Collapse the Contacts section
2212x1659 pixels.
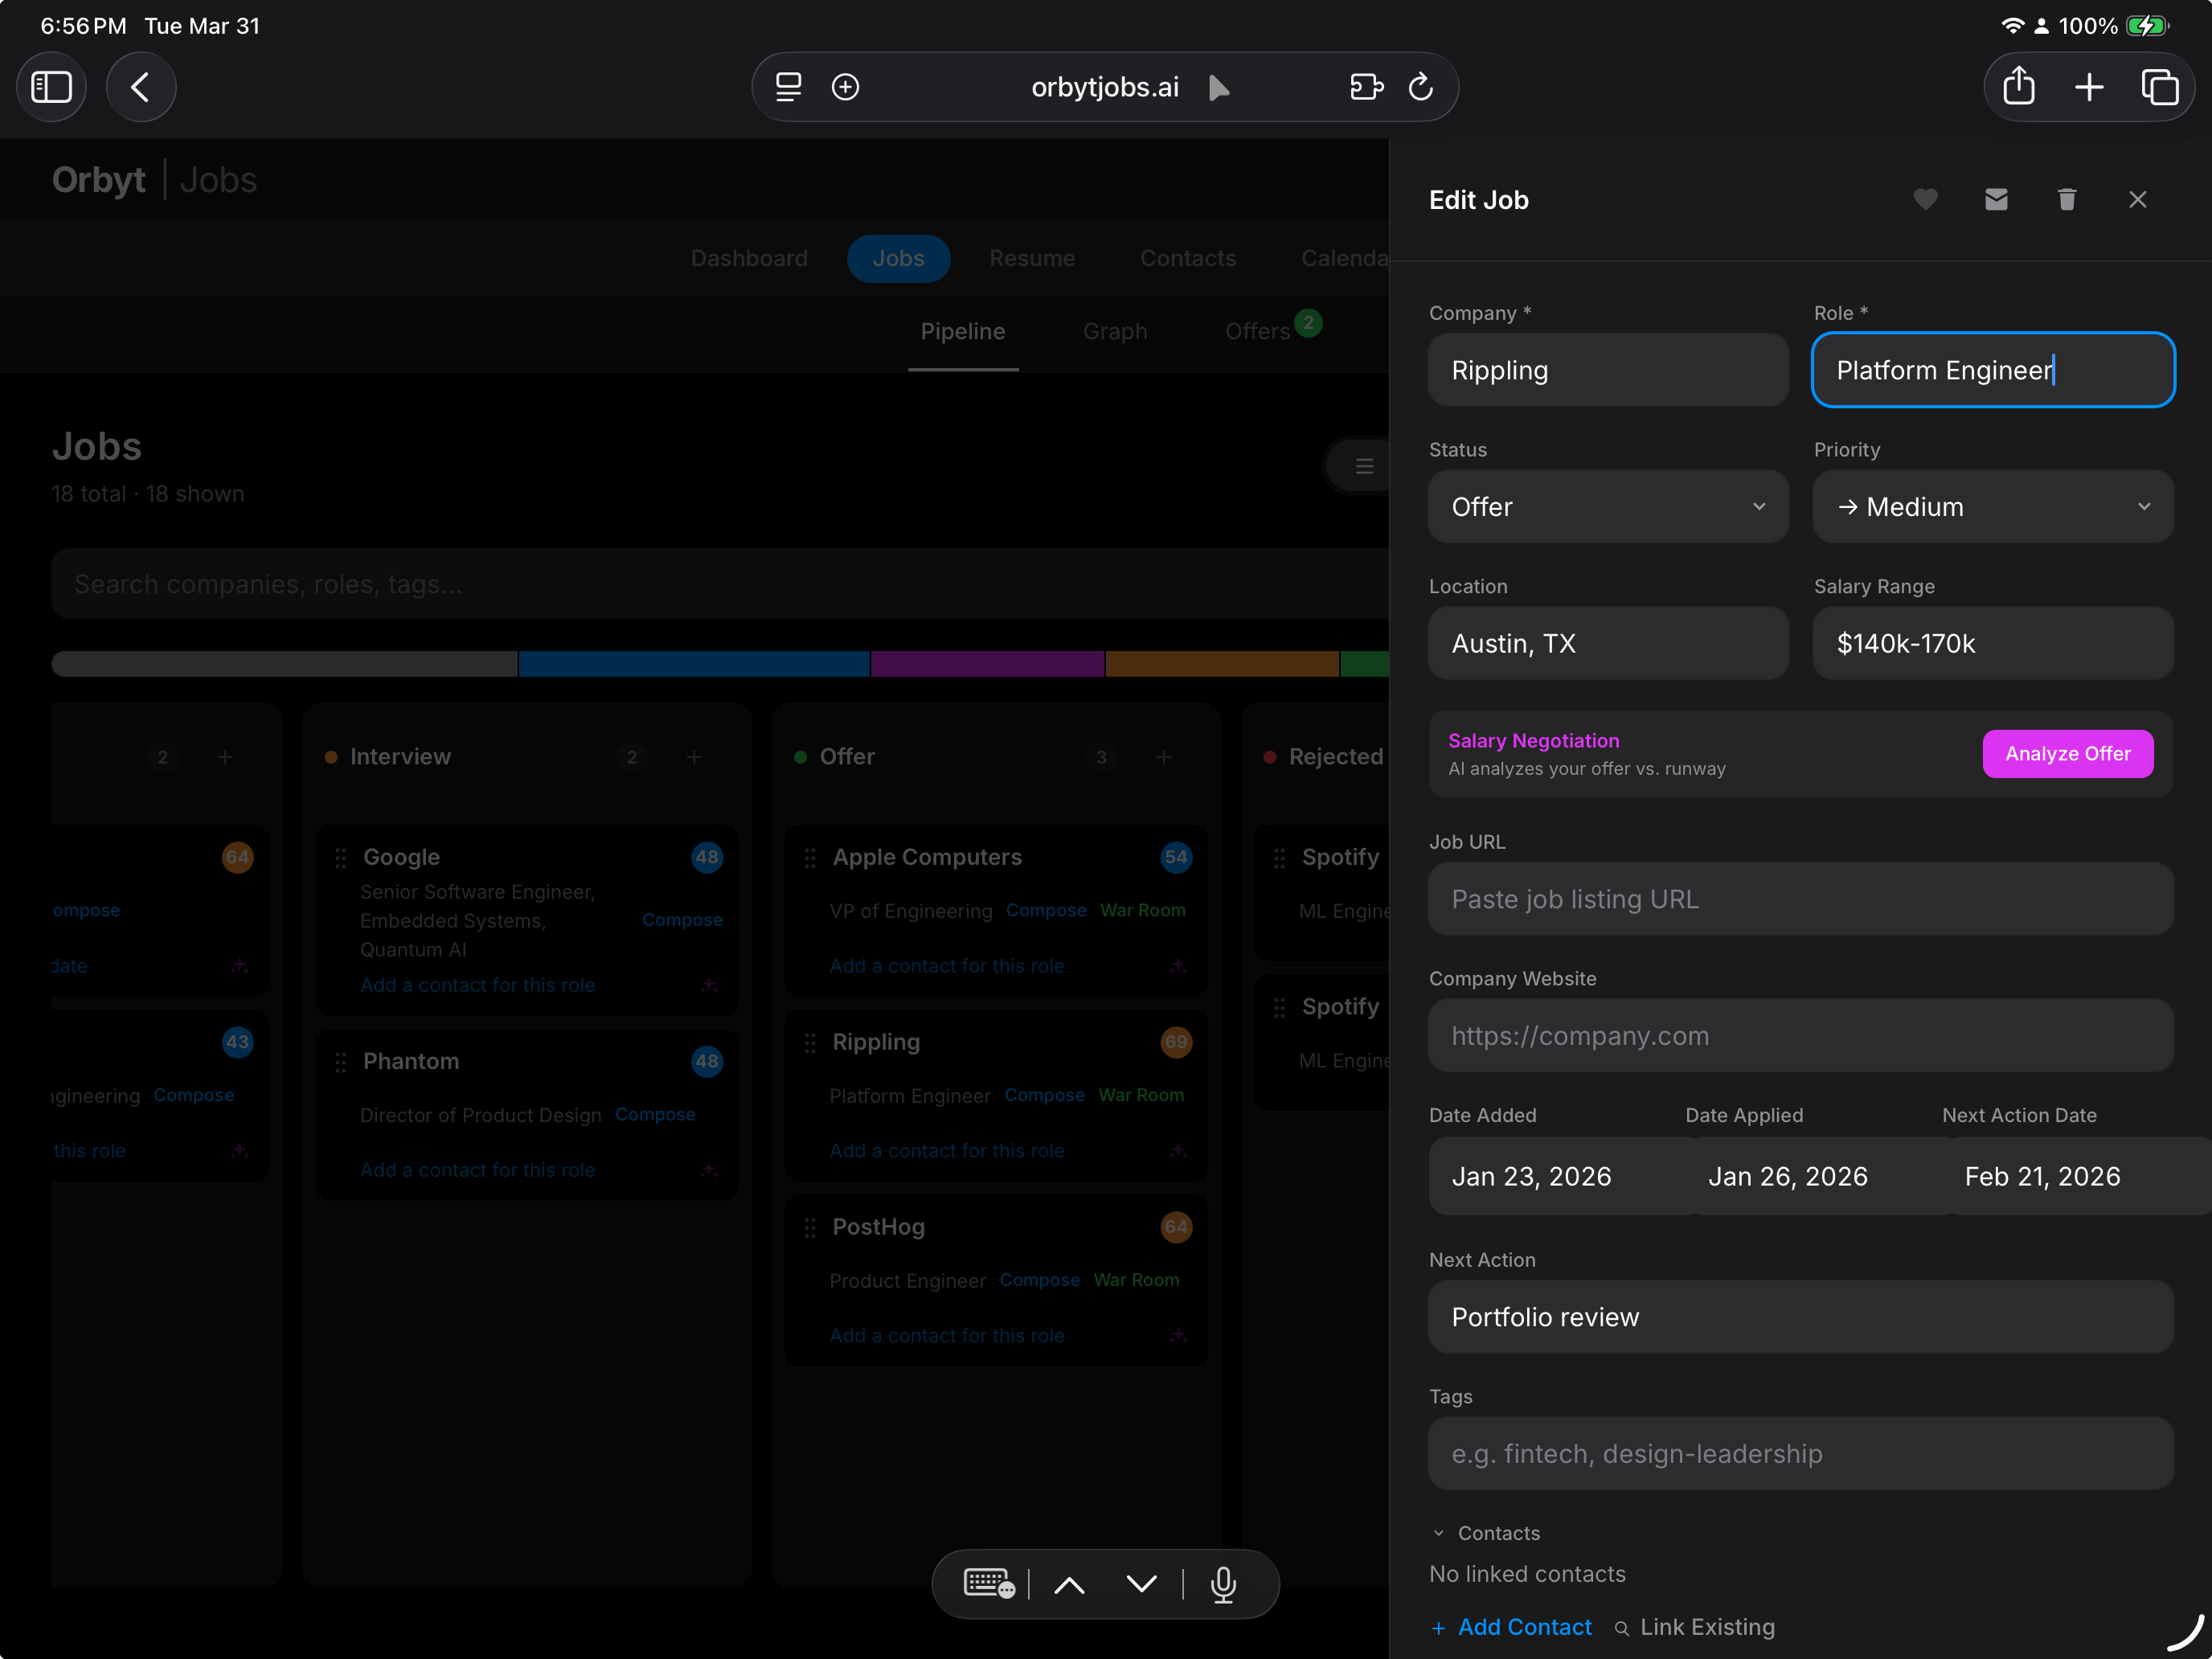(x=1440, y=1533)
